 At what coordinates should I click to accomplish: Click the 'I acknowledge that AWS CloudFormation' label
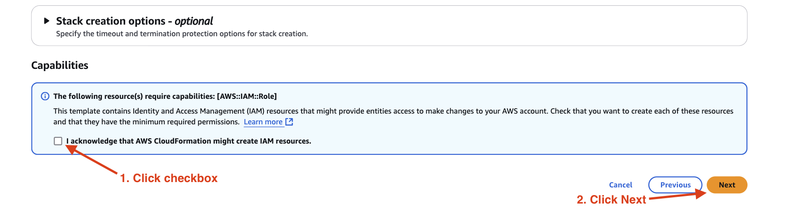click(188, 141)
